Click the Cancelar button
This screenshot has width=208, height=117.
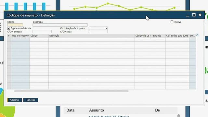click(x=31, y=100)
